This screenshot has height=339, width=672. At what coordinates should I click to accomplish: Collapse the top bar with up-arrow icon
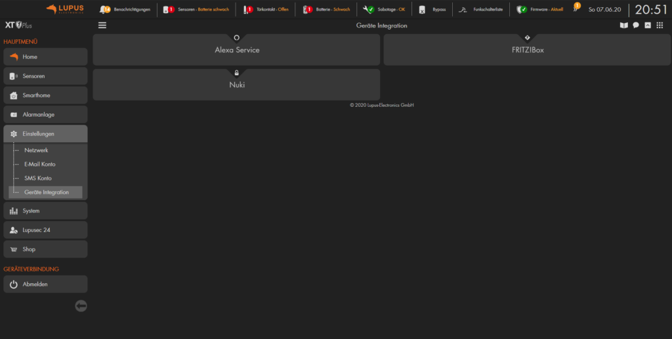[648, 26]
